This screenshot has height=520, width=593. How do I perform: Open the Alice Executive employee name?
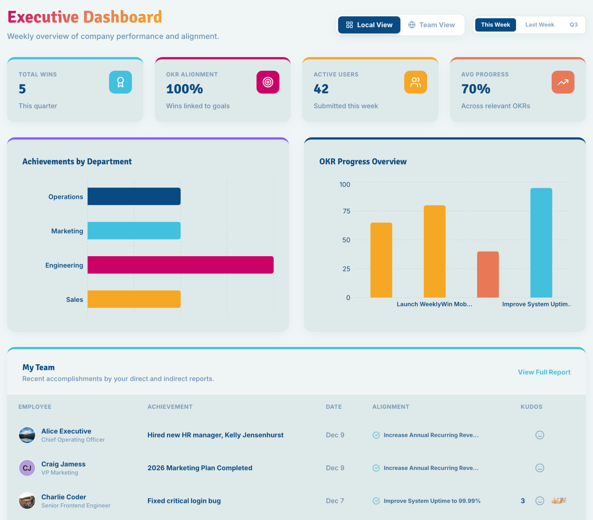[x=66, y=431]
